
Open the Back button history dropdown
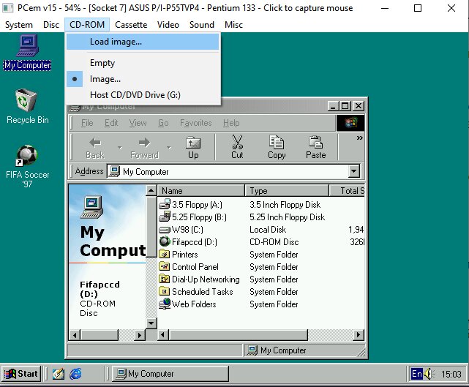(x=120, y=148)
